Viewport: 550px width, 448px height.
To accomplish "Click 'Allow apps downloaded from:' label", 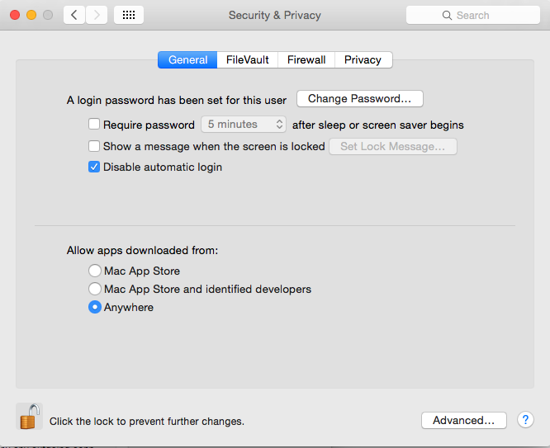I will [142, 250].
